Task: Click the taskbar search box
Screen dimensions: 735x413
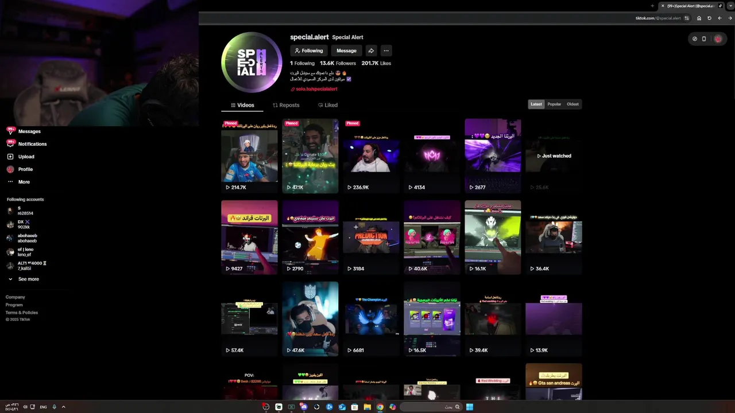Action: 431,407
